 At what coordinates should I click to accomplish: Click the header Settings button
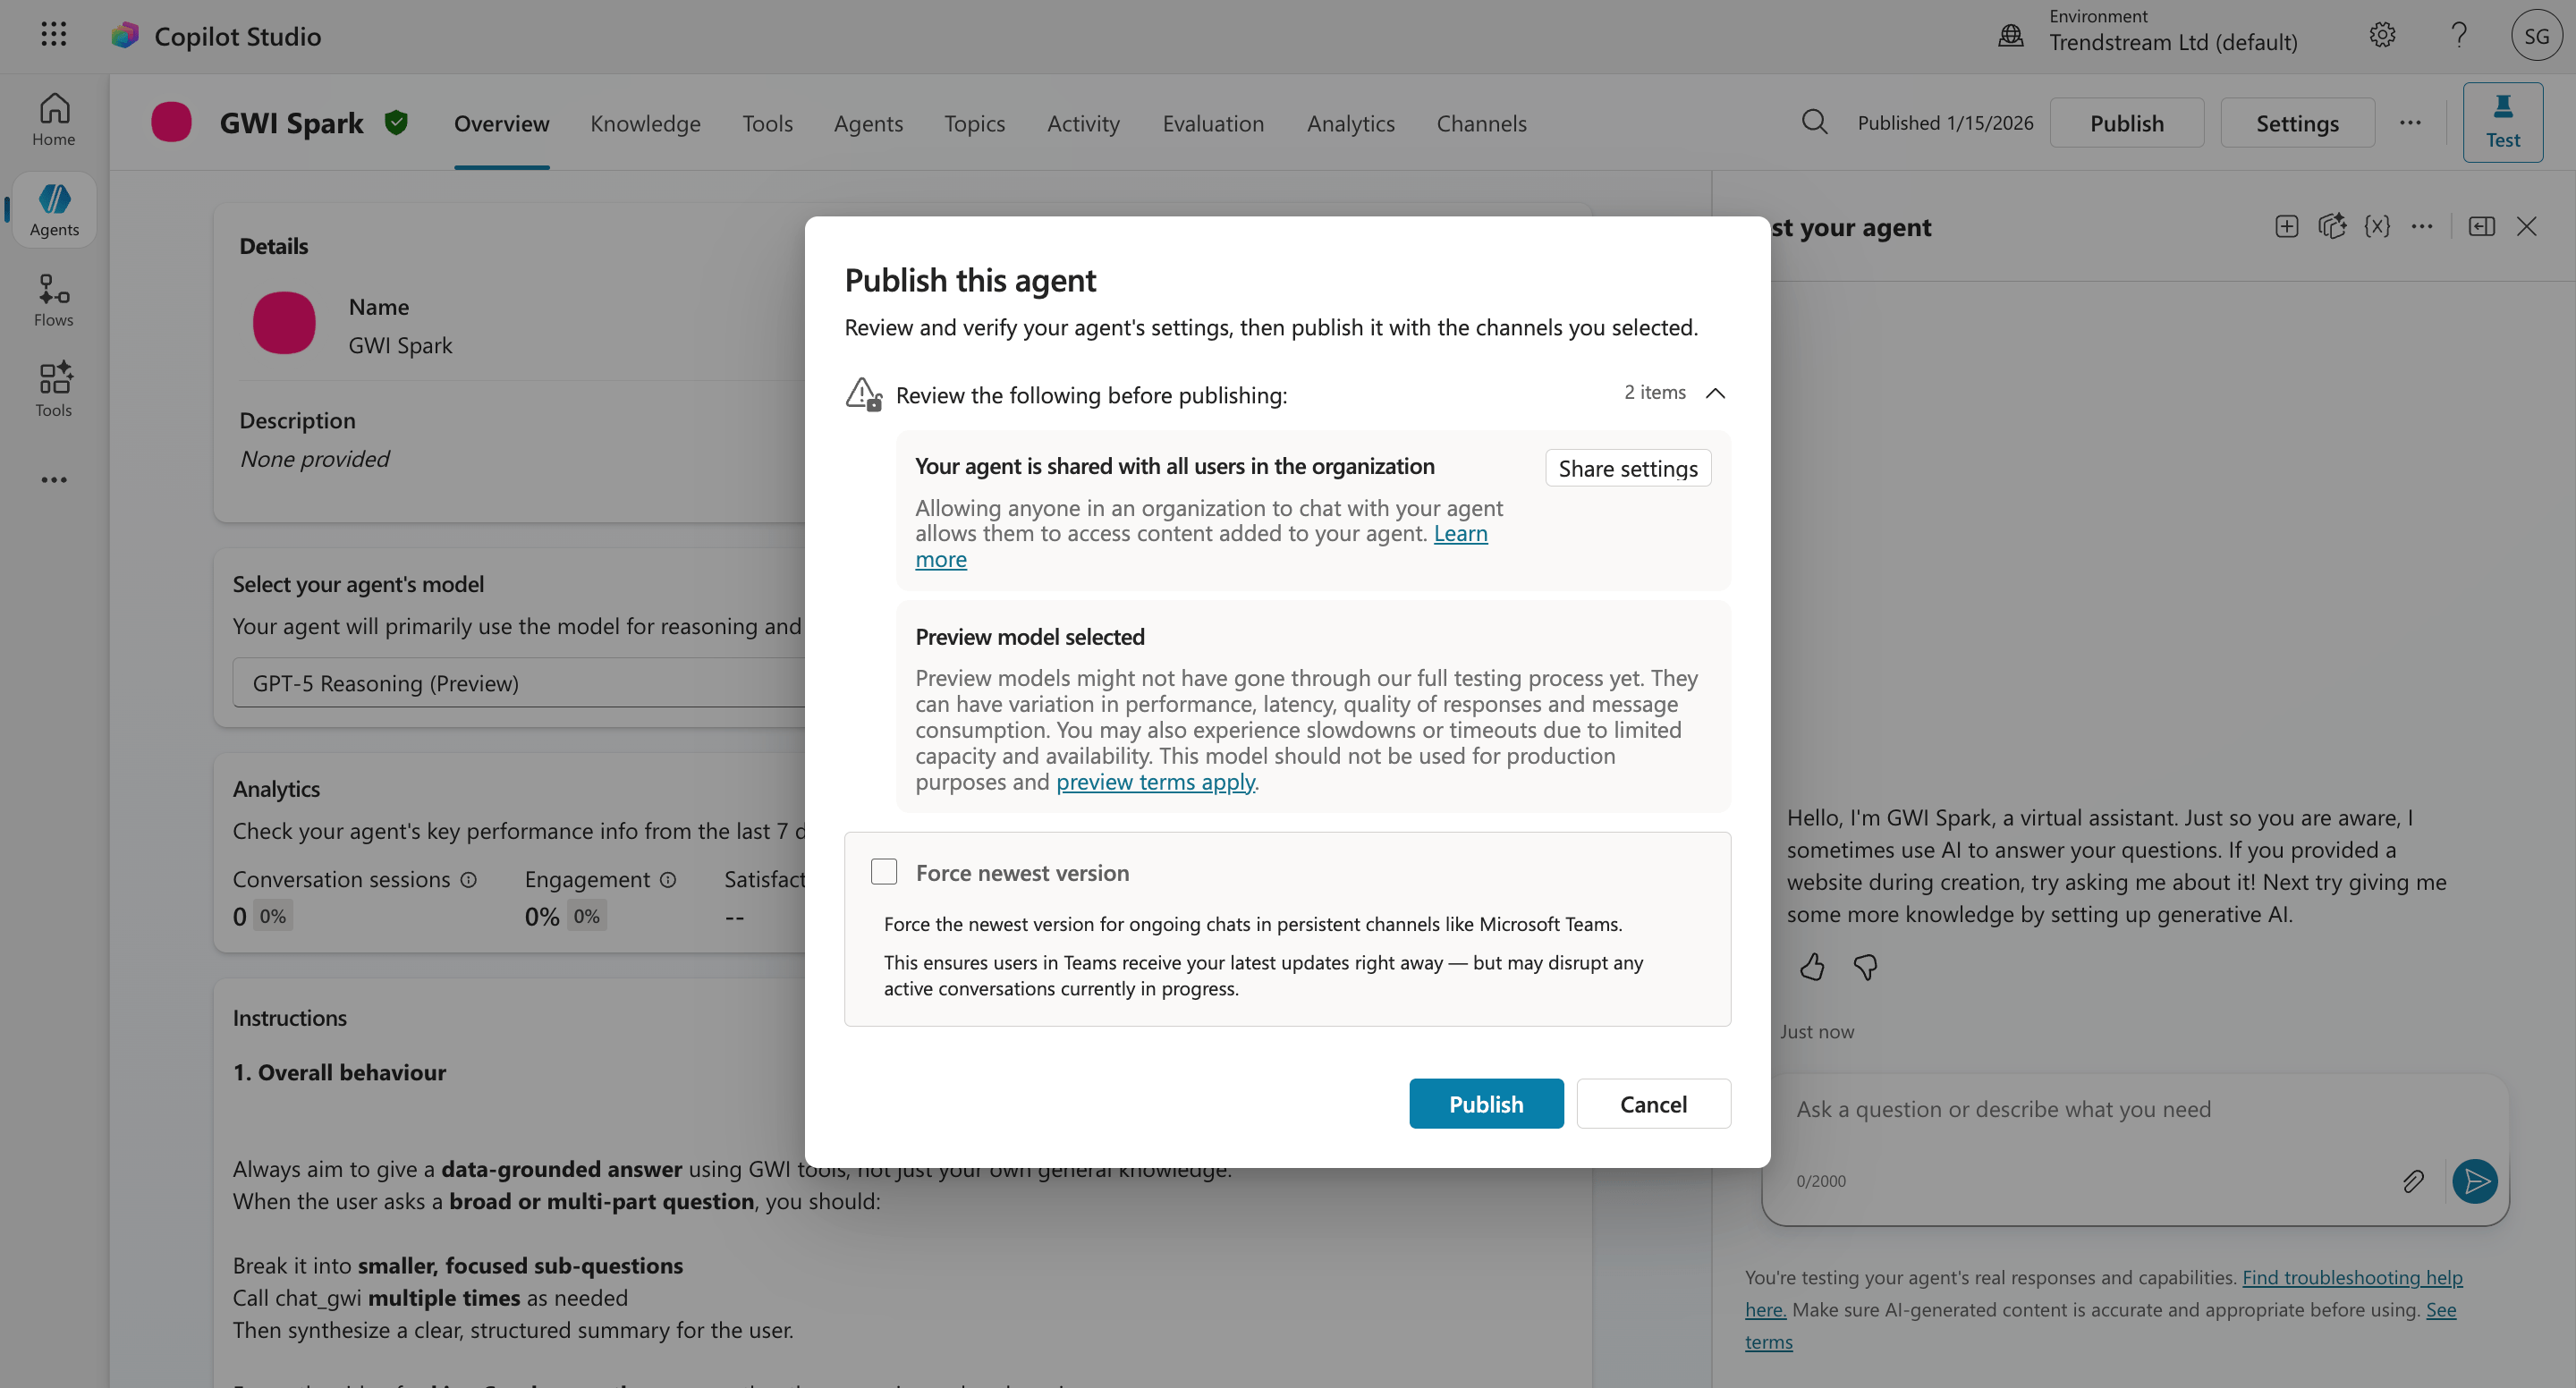(x=2297, y=122)
